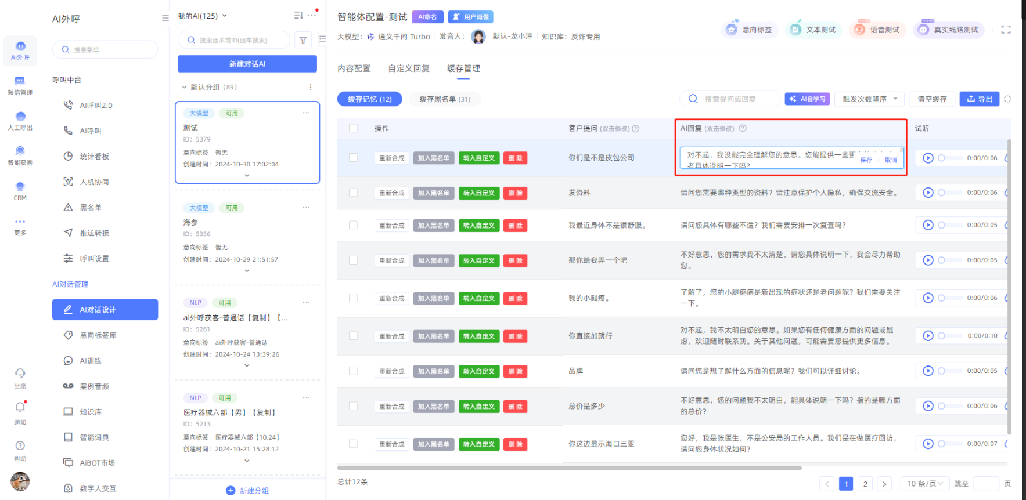Switch to 缓存黑名单 tab
This screenshot has width=1026, height=500.
click(445, 99)
